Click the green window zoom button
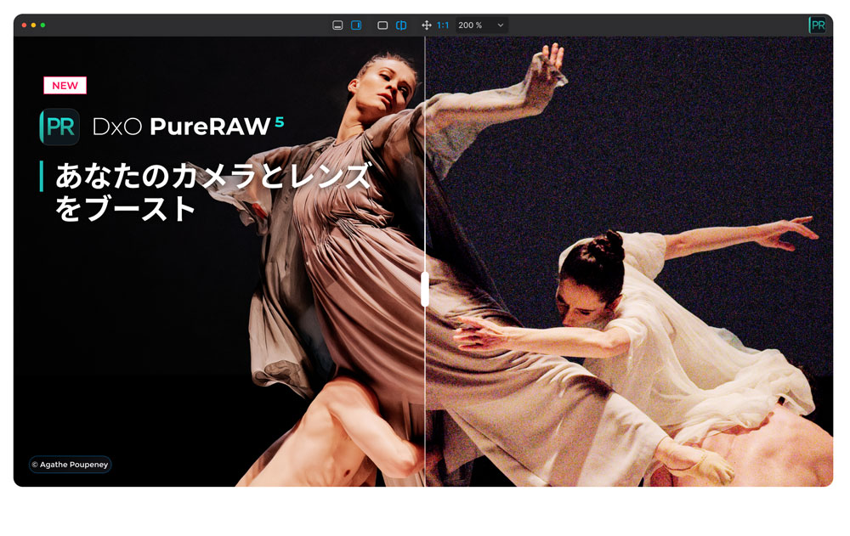Image resolution: width=850 pixels, height=536 pixels. (x=42, y=25)
